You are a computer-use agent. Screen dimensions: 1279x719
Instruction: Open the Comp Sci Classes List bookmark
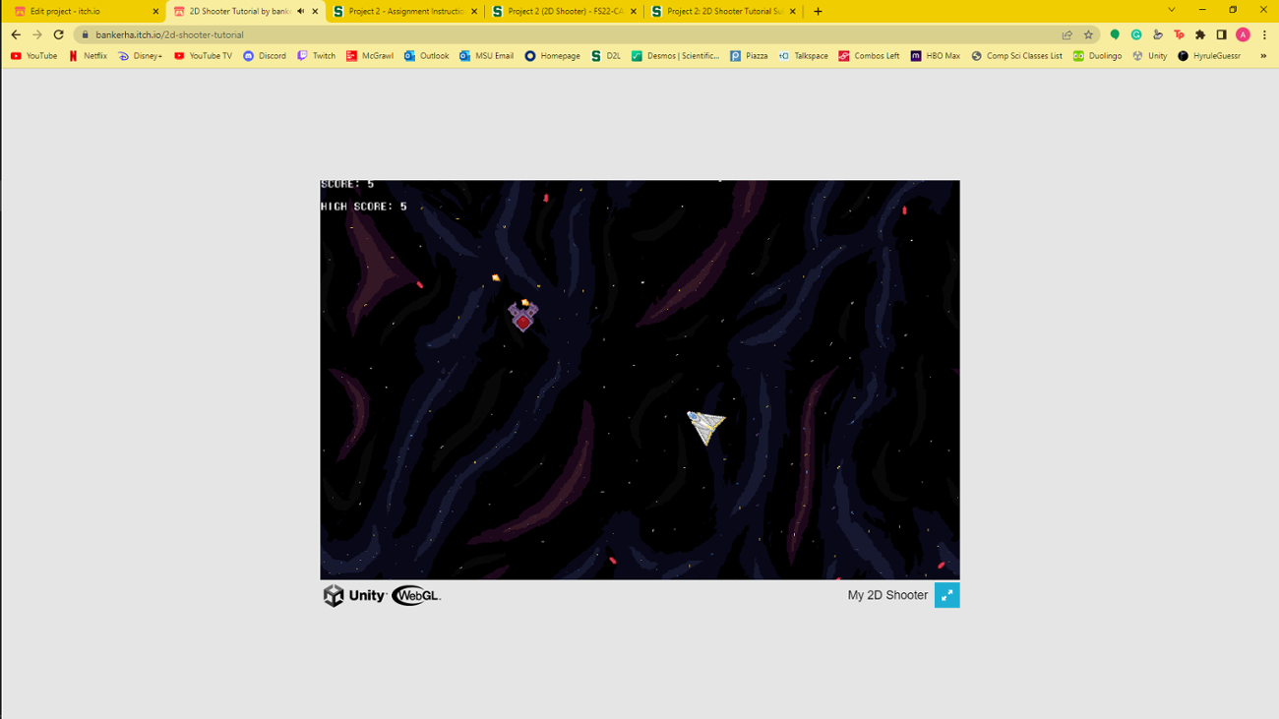click(x=1017, y=55)
